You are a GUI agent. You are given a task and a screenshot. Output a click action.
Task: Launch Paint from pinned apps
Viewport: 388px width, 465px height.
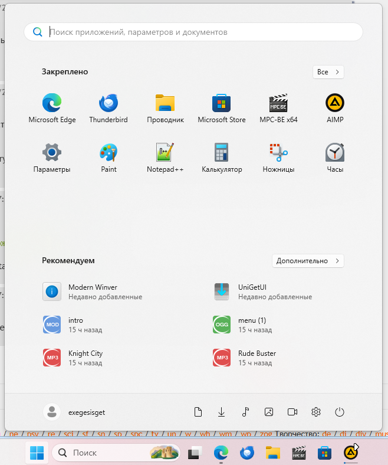click(x=108, y=158)
